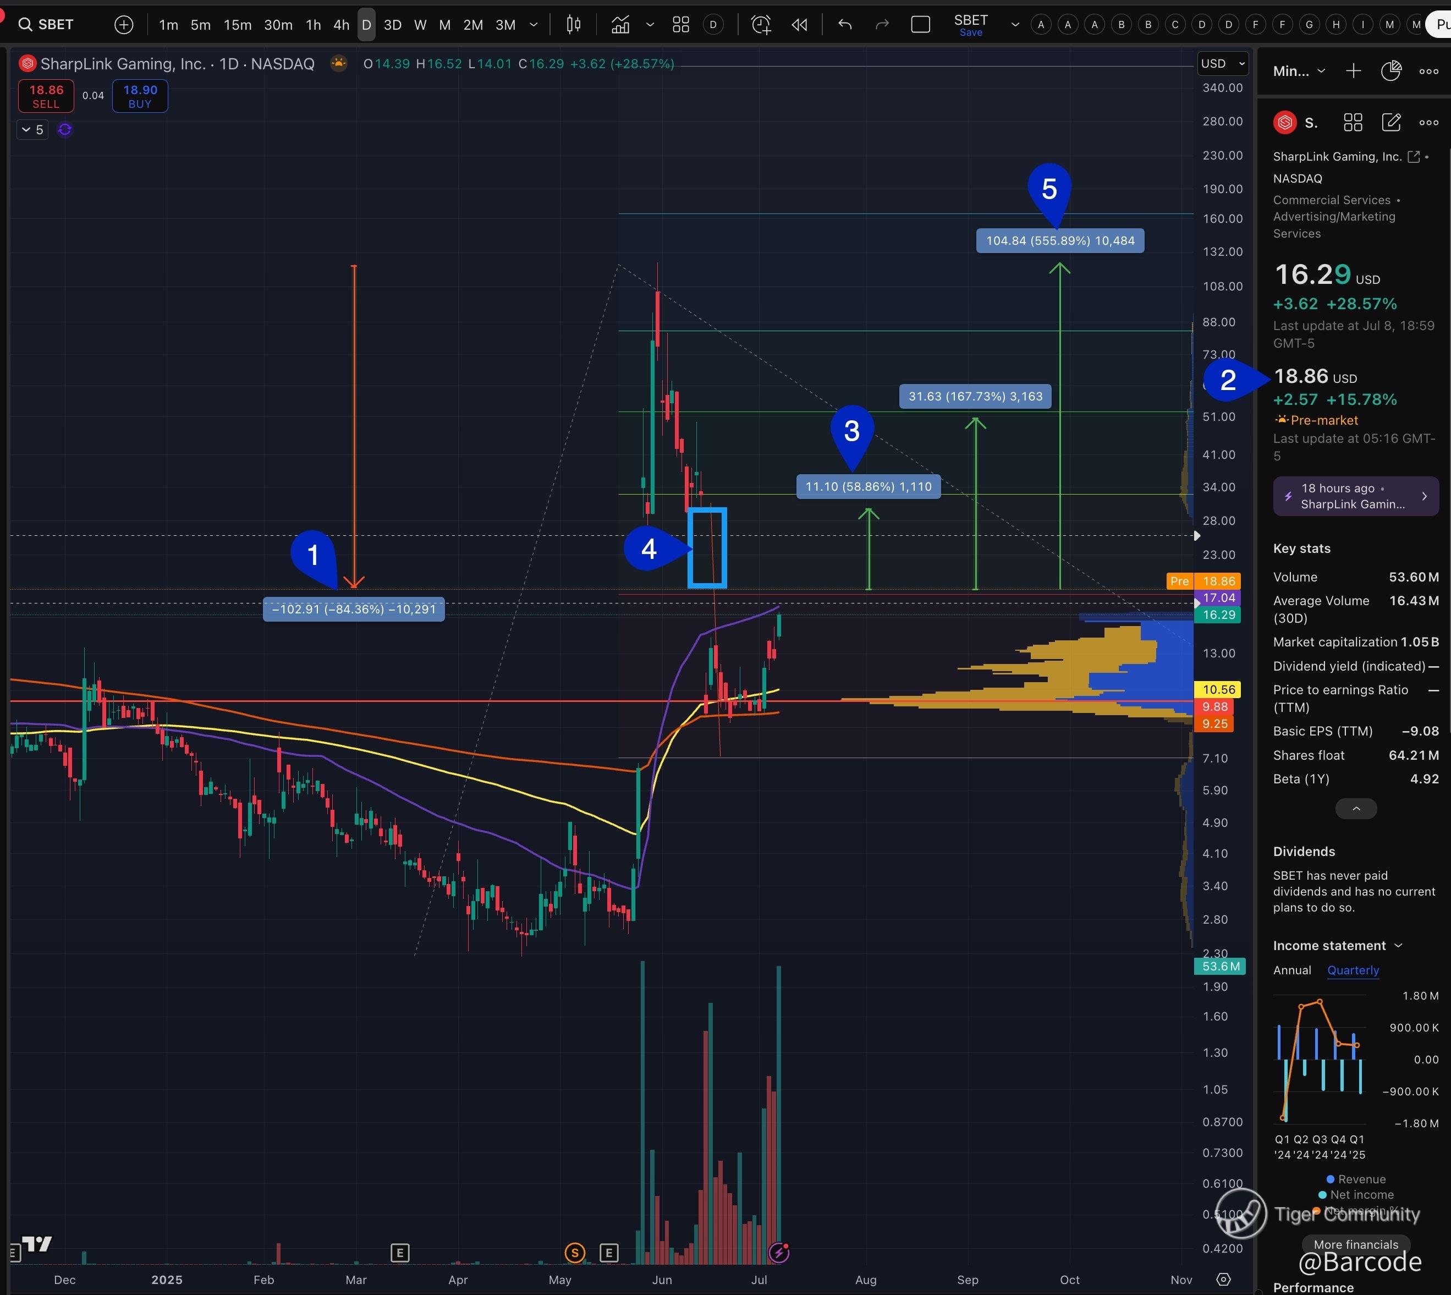Image resolution: width=1451 pixels, height=1295 pixels.
Task: Select the circled H layout shortcut
Action: click(x=1337, y=25)
